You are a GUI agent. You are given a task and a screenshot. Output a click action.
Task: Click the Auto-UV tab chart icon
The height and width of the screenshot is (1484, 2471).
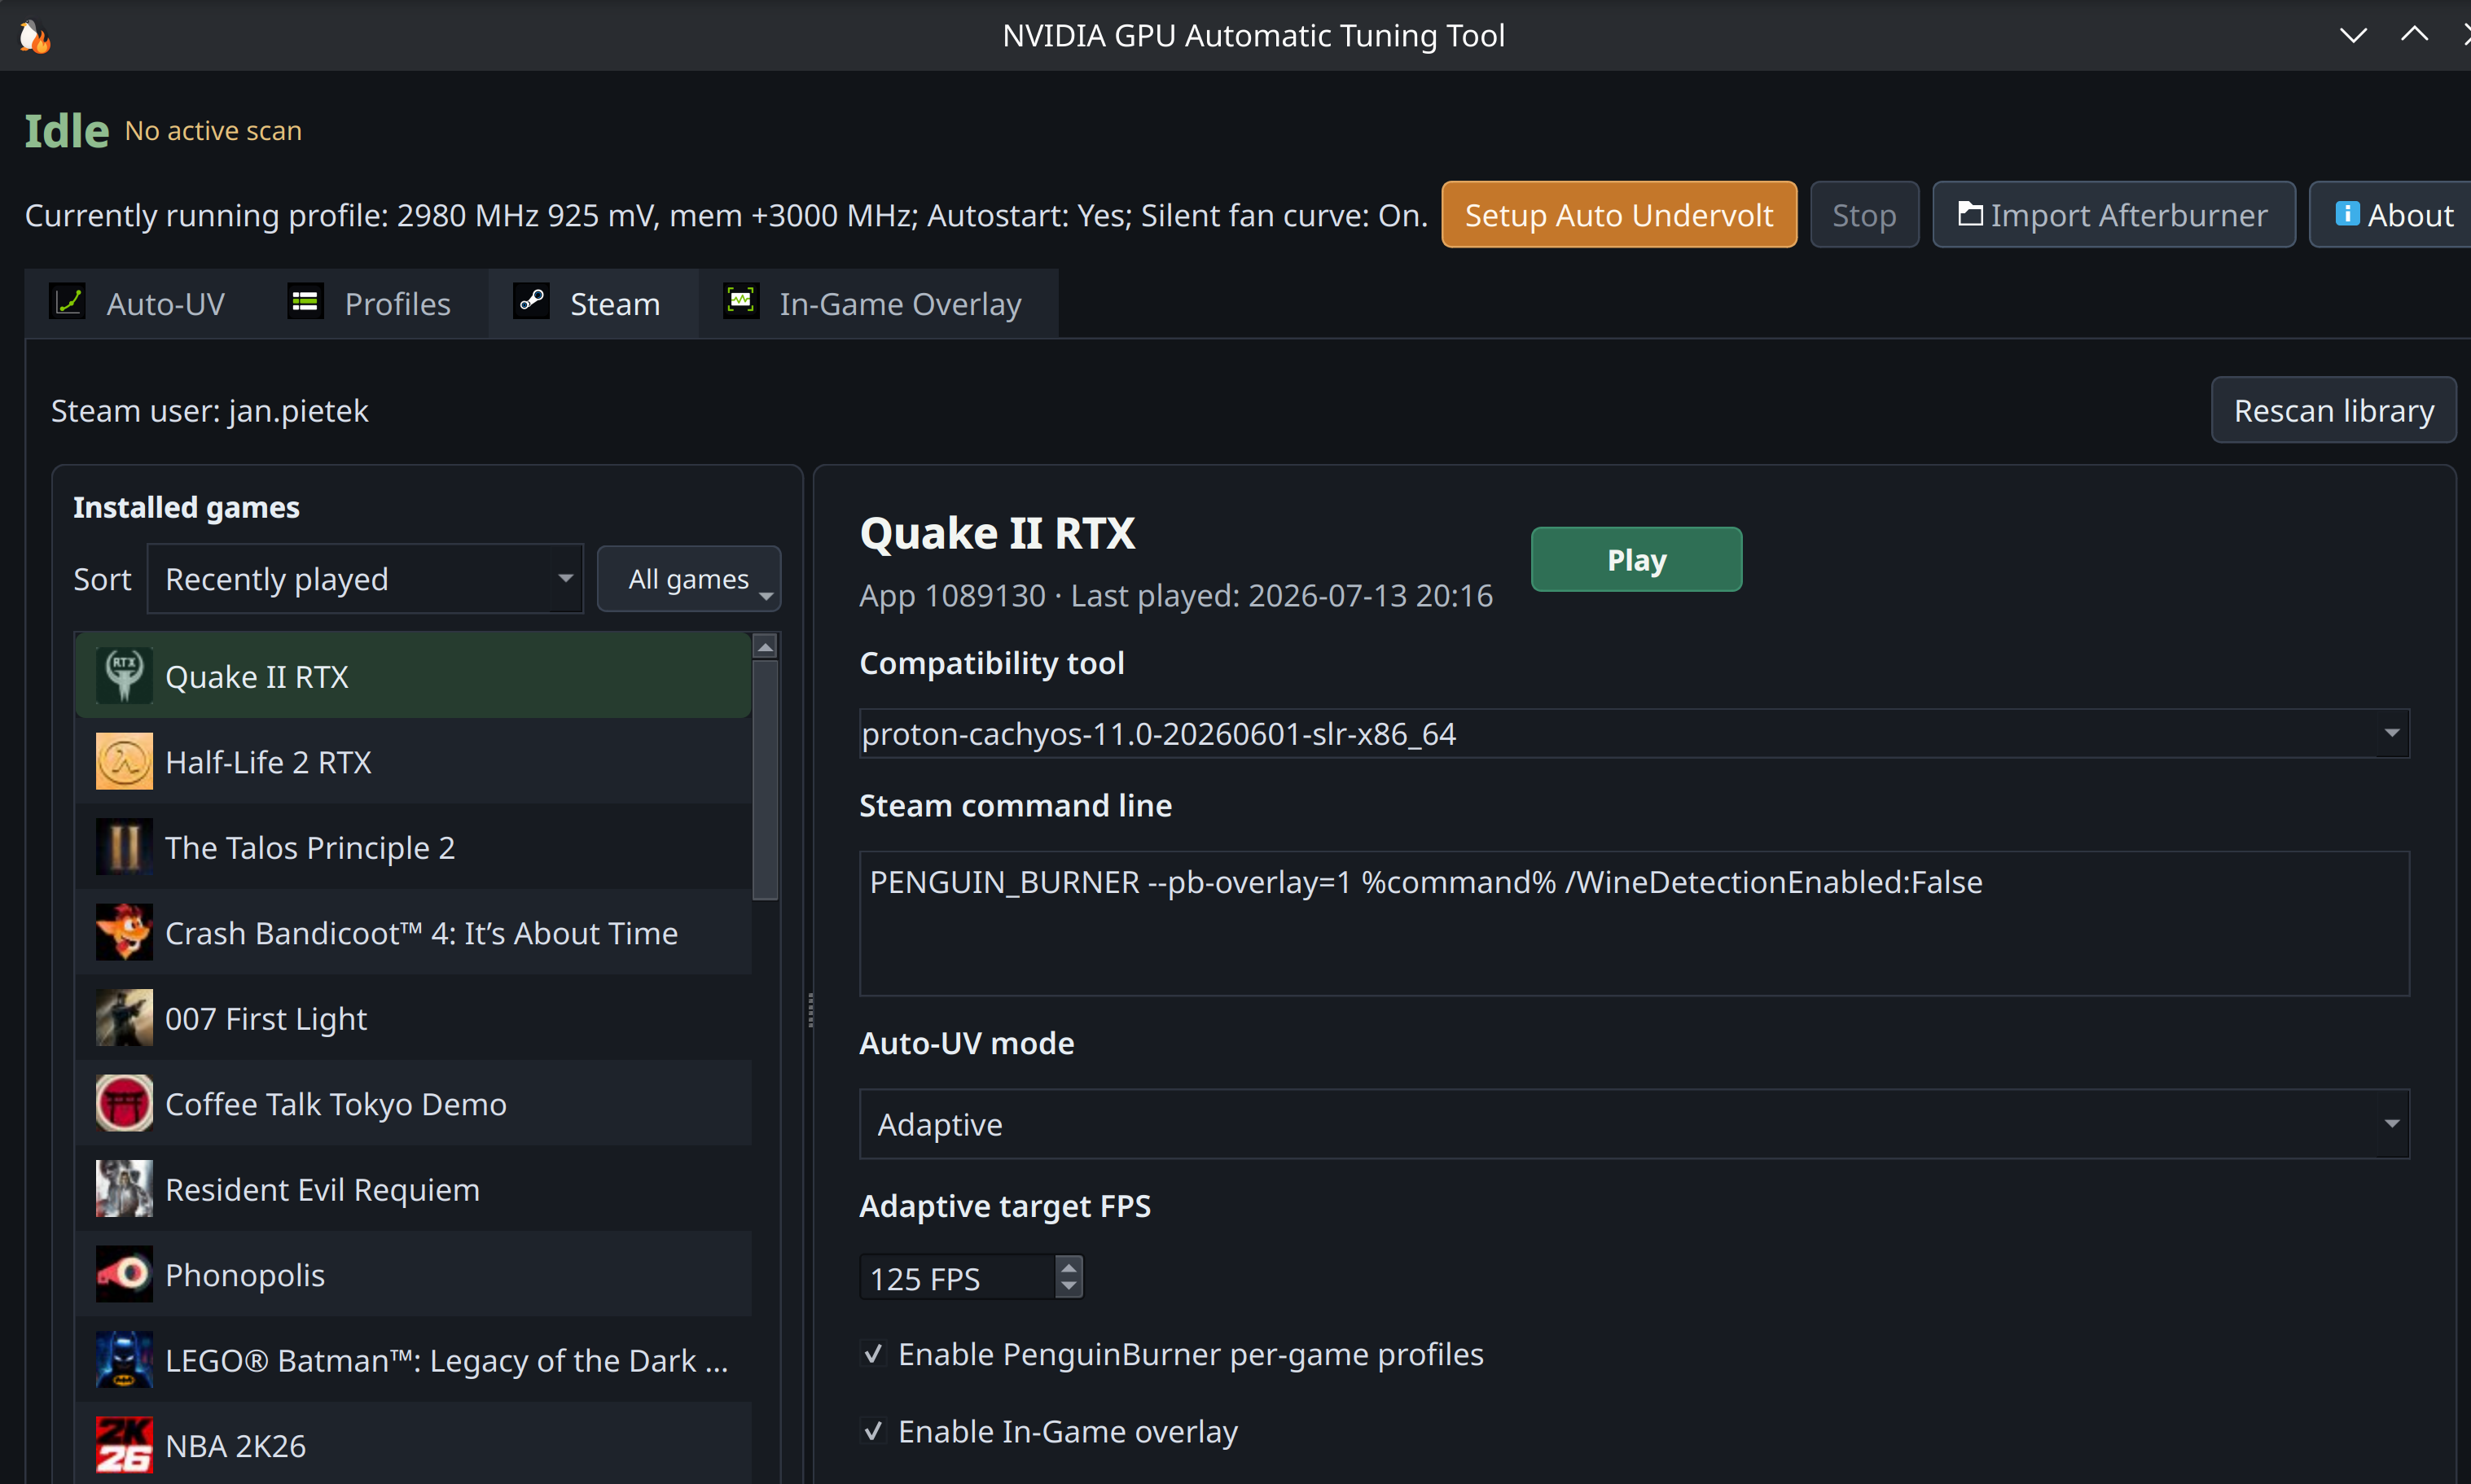(x=68, y=302)
